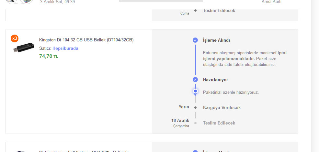Screen dimensions: 319x152
Task: Click the Kingston USB drive product thumbnail
Action: (24, 47)
